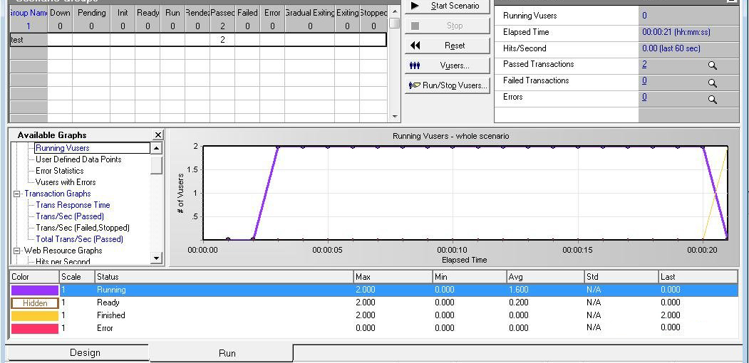Close the Available Graphs panel
The height and width of the screenshot is (363, 749).
158,135
